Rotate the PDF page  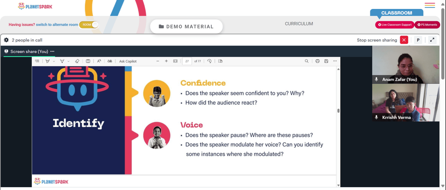tap(209, 61)
